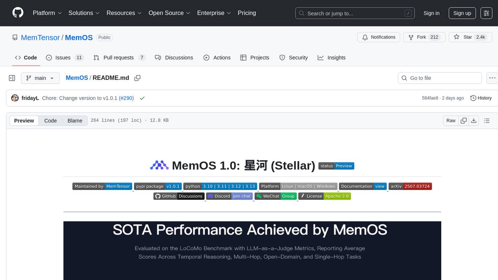The width and height of the screenshot is (498, 280).
Task: Open commit 584fae8
Action: click(430, 98)
